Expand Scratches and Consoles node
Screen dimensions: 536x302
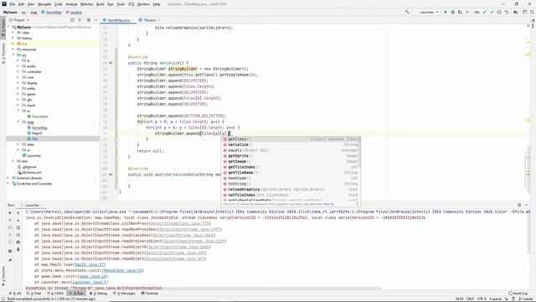8,184
